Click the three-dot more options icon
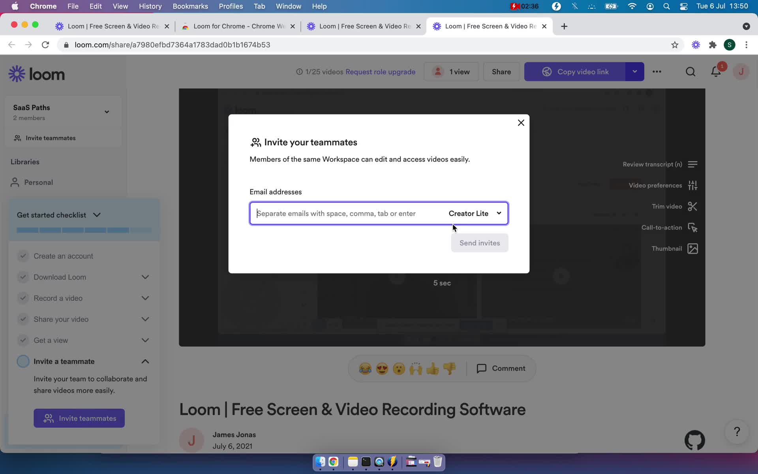 tap(657, 71)
